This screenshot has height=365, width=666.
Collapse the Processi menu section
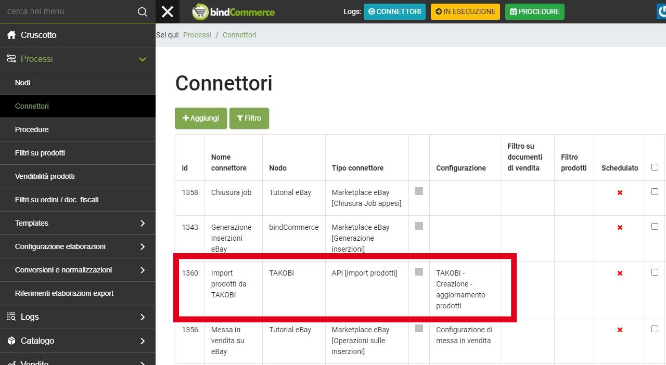(142, 59)
